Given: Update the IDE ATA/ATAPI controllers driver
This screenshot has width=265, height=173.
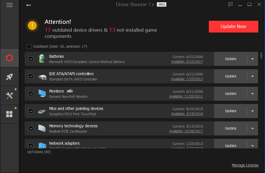Looking at the screenshot, I should 230,76.
